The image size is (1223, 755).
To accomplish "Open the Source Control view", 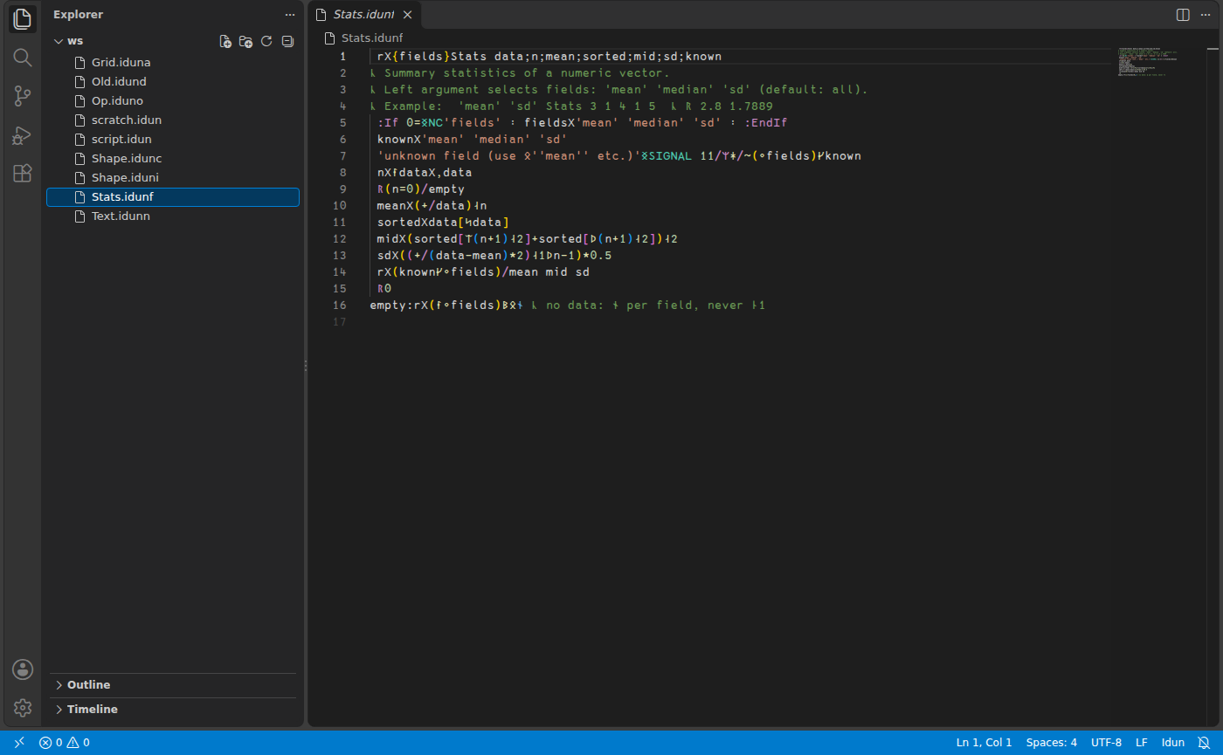I will 23,96.
